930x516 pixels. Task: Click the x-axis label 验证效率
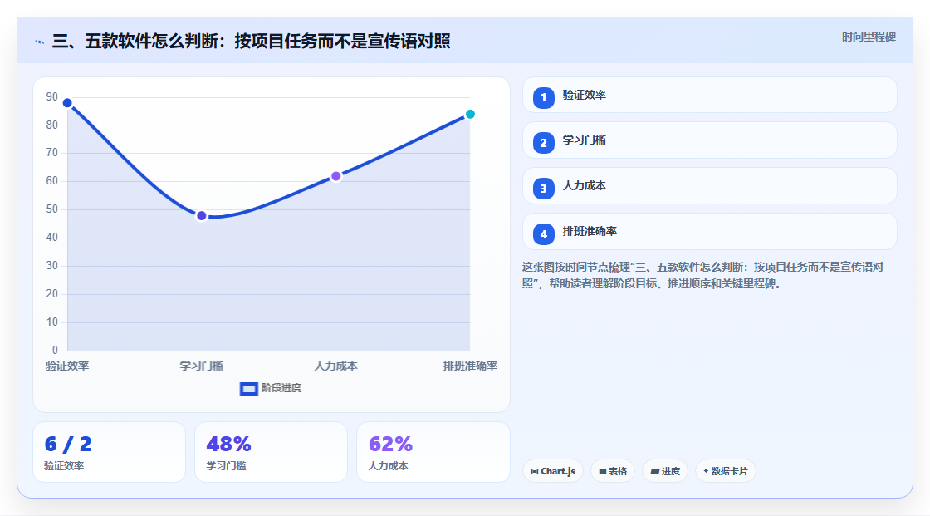coord(67,366)
